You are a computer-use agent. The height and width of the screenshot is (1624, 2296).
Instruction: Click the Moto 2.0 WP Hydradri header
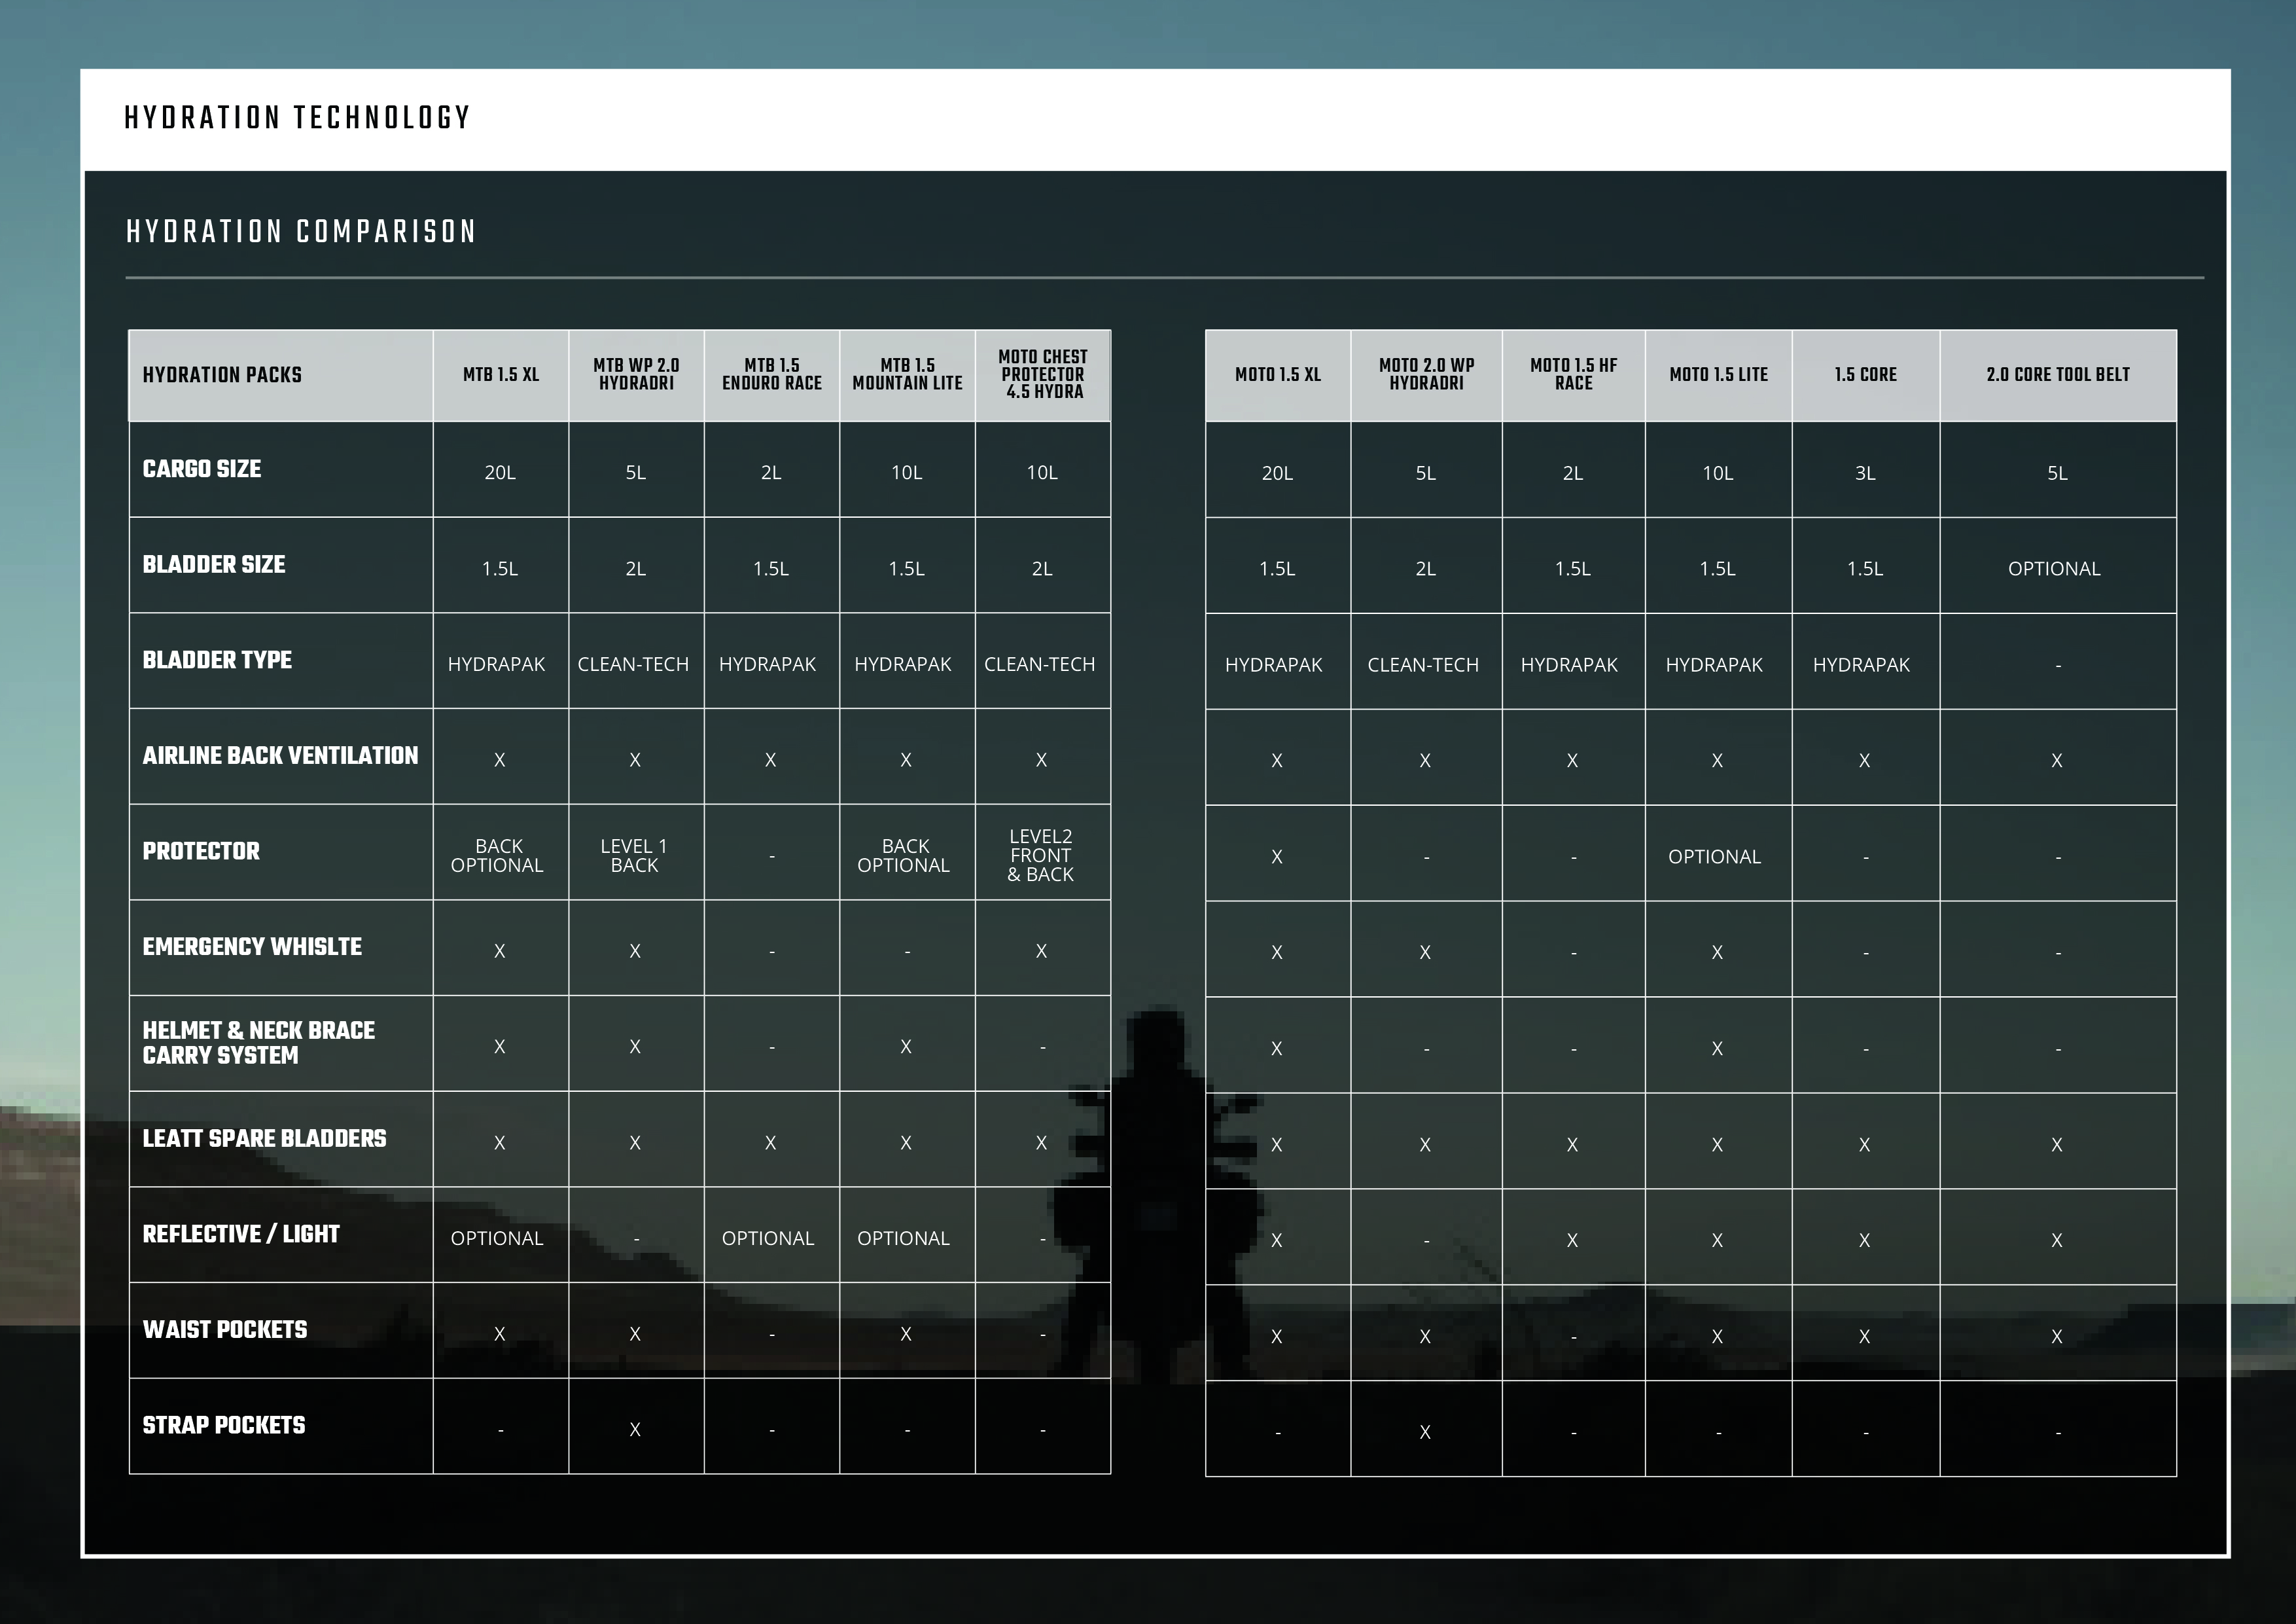(1426, 374)
